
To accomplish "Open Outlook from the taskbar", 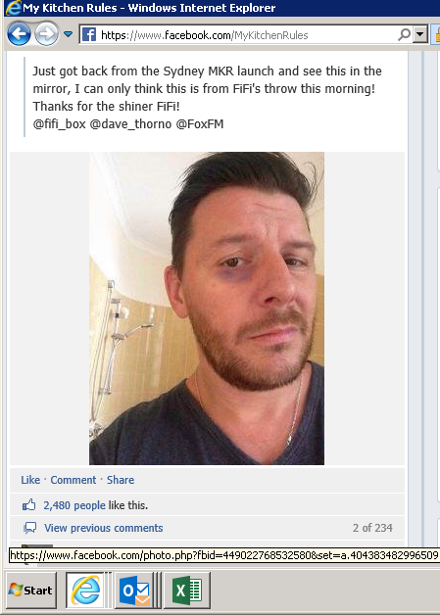I will pos(136,590).
